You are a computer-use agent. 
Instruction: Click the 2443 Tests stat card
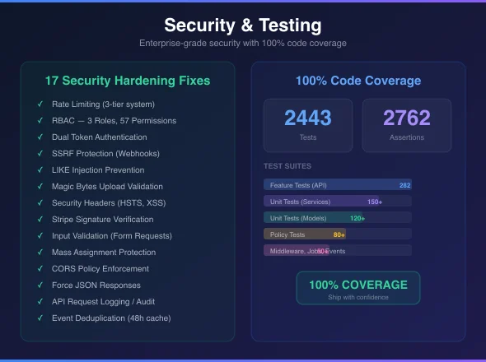308,125
